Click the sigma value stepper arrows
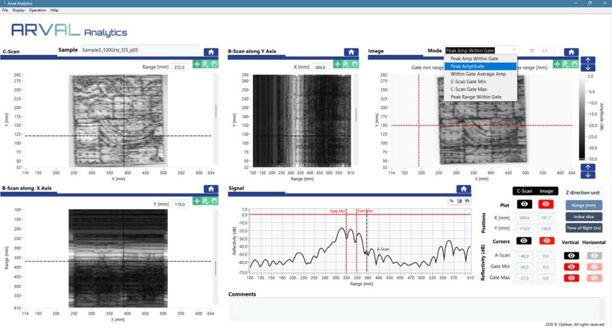 (555, 50)
